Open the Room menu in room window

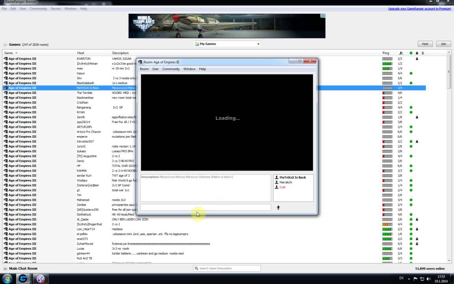point(144,69)
